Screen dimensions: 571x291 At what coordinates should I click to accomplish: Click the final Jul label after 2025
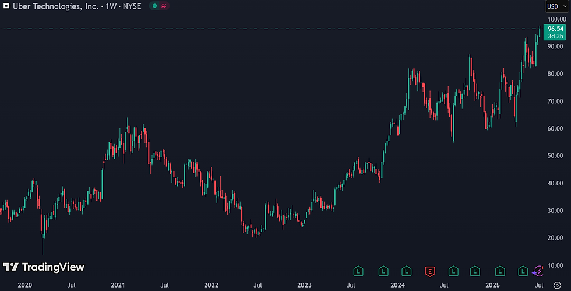coord(540,285)
